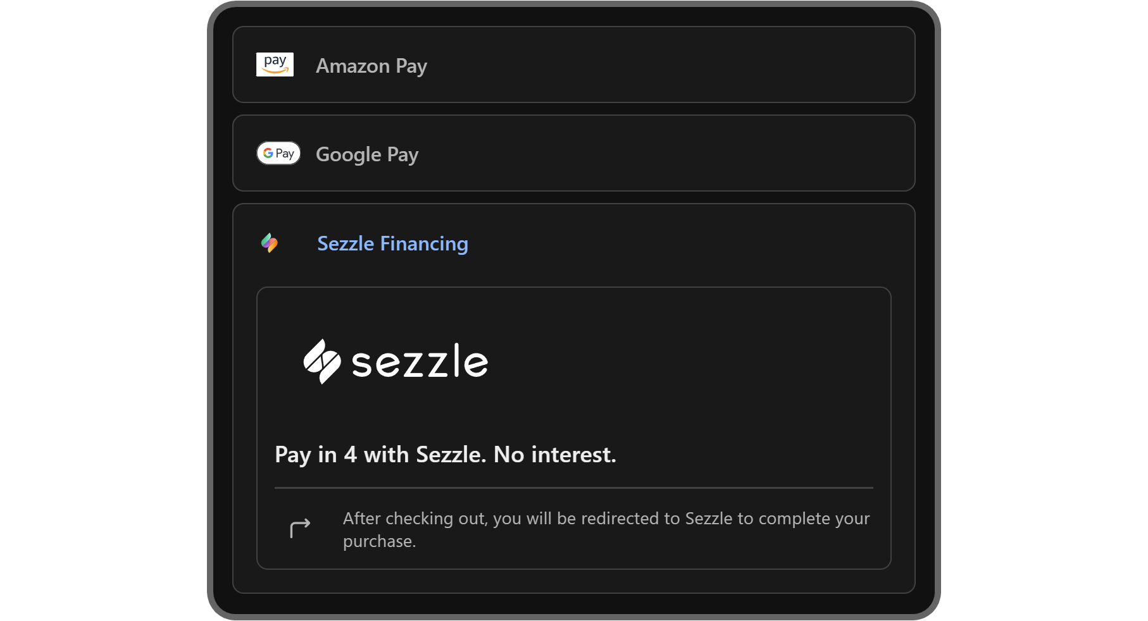The height and width of the screenshot is (621, 1148).
Task: Select the Amazon Pay label
Action: (371, 66)
